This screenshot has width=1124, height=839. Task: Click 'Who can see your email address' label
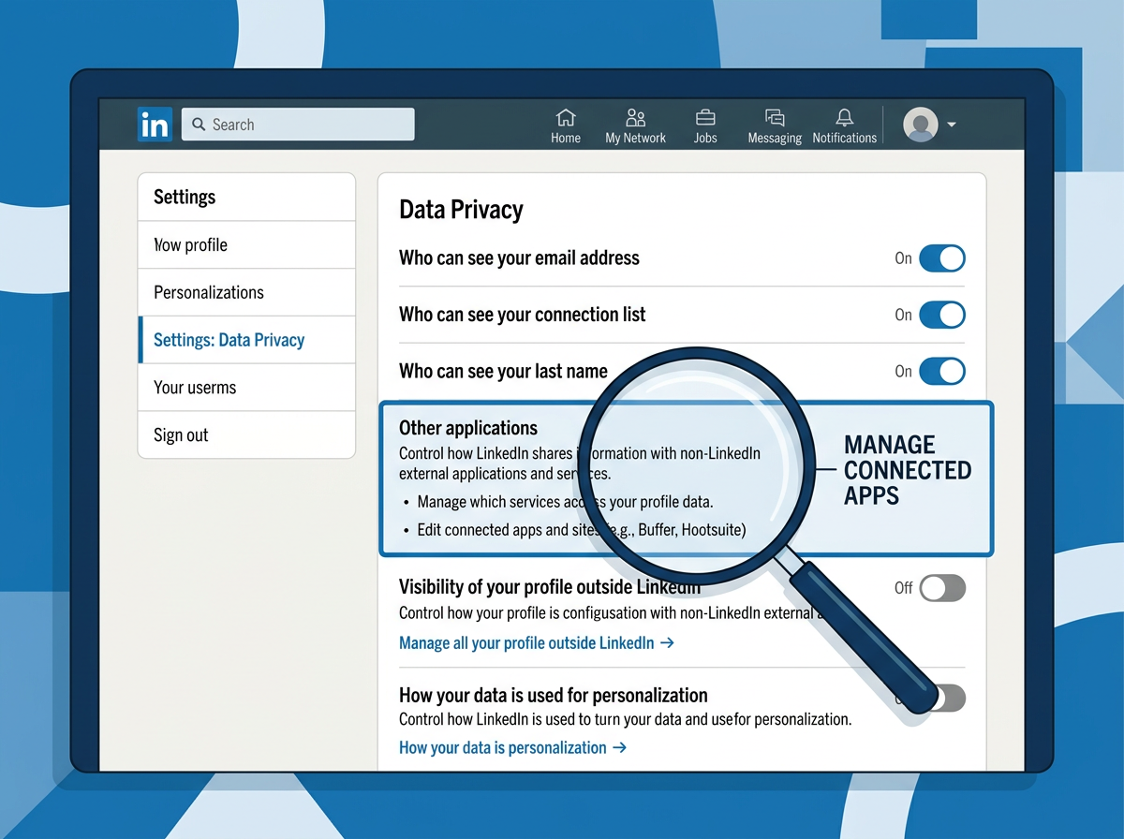[519, 258]
